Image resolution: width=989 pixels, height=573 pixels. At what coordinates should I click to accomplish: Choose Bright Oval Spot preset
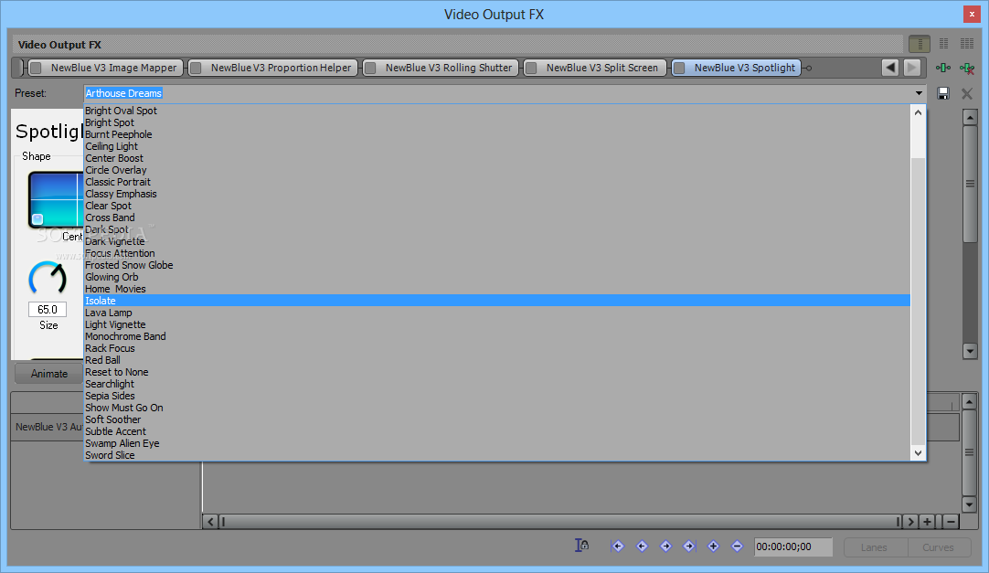click(497, 111)
